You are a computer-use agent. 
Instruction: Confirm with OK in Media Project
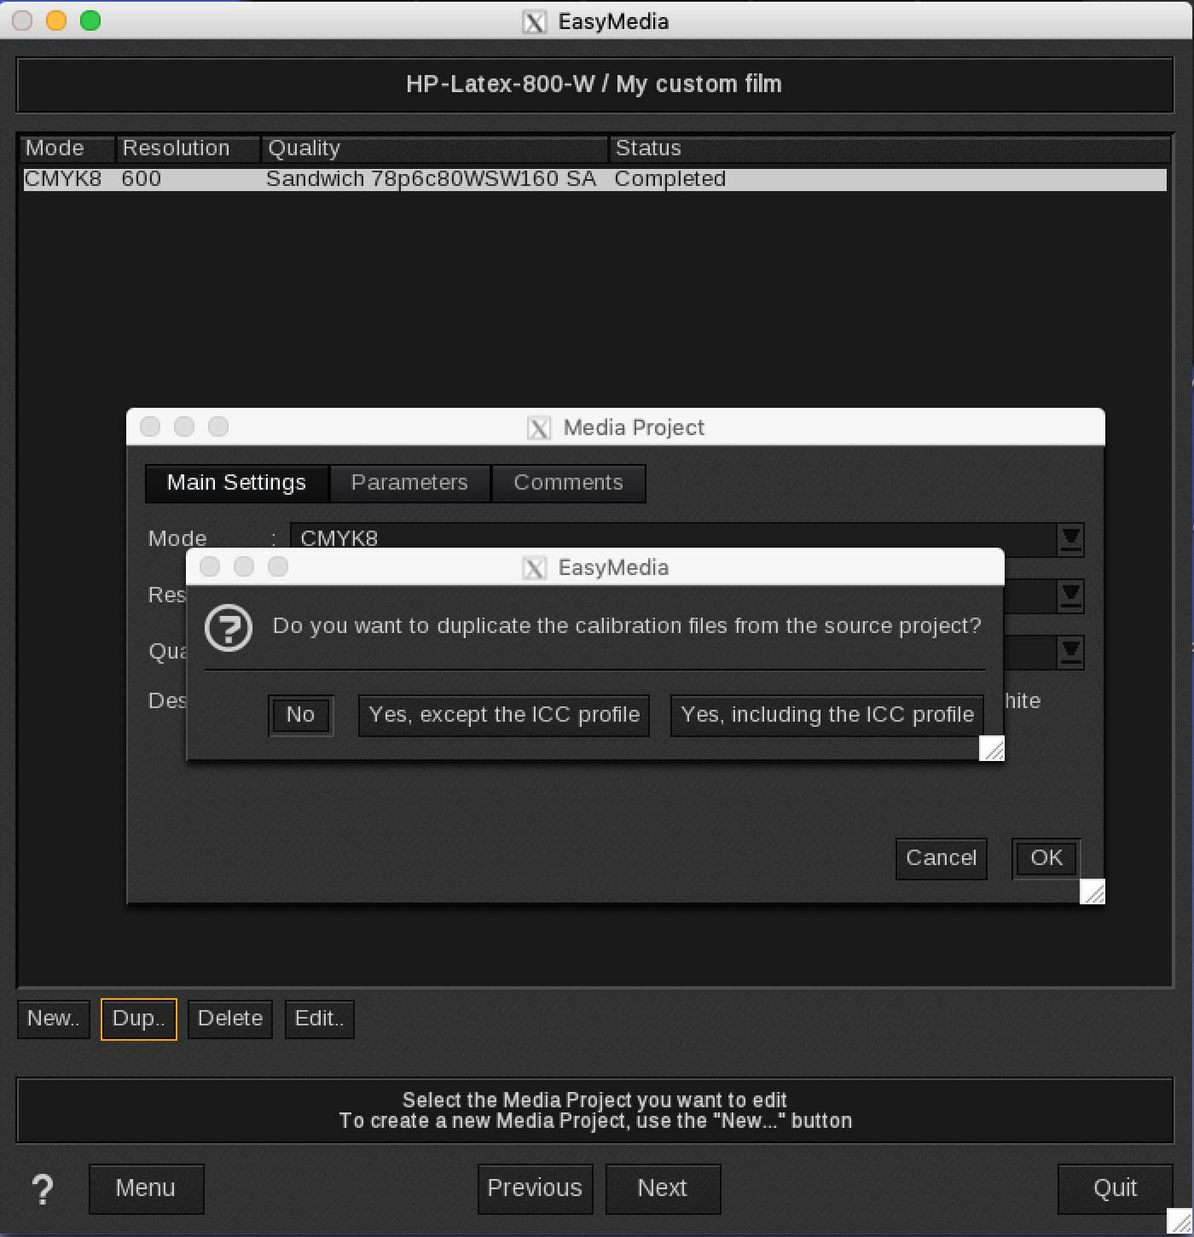1046,858
